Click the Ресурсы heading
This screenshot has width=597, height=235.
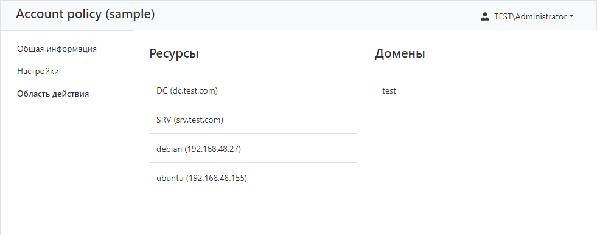pyautogui.click(x=174, y=54)
